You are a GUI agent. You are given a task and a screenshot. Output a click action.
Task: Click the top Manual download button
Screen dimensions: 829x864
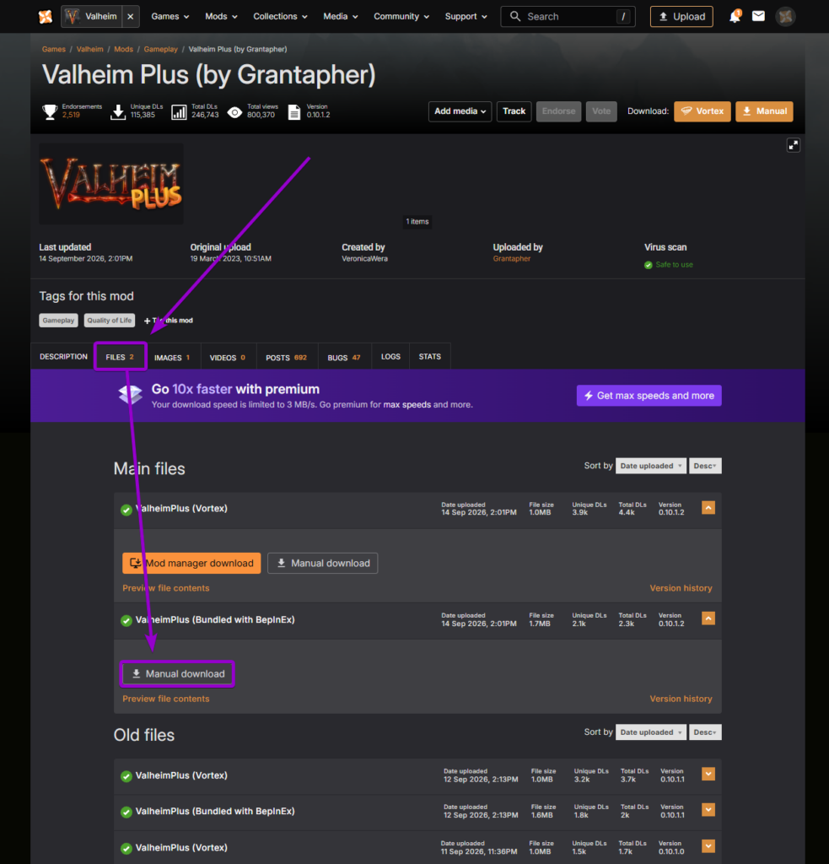pyautogui.click(x=764, y=111)
